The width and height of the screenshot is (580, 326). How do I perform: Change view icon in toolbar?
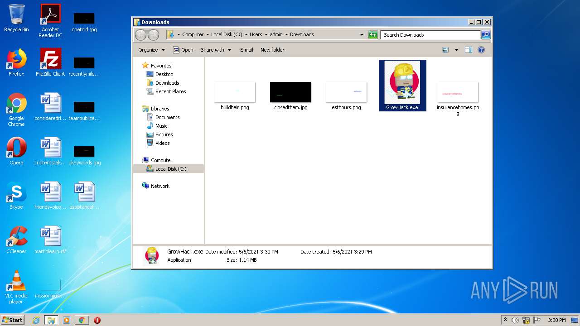click(445, 50)
